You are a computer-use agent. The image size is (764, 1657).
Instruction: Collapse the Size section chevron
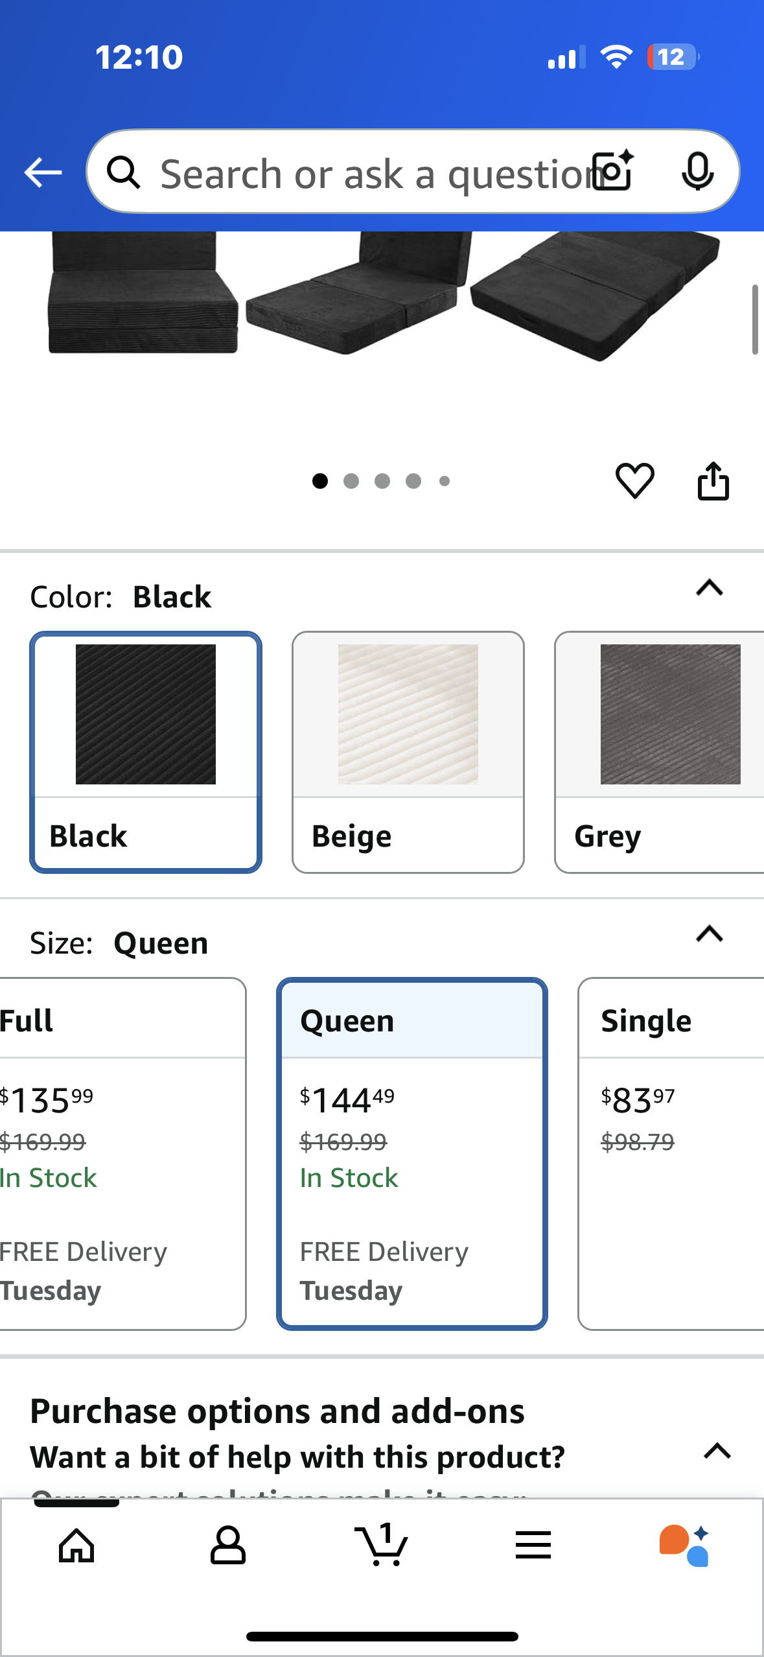coord(710,934)
